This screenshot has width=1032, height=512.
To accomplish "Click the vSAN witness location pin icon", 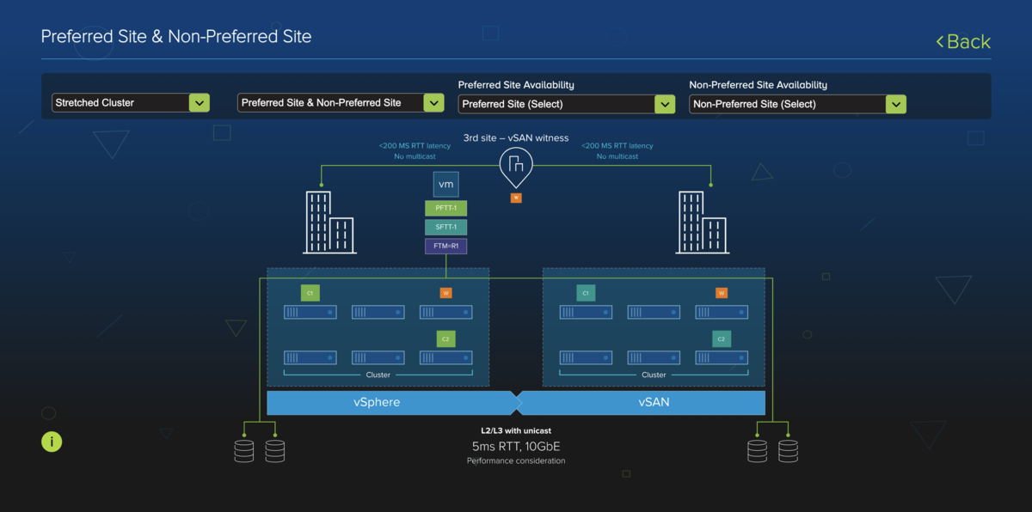I will (x=516, y=166).
